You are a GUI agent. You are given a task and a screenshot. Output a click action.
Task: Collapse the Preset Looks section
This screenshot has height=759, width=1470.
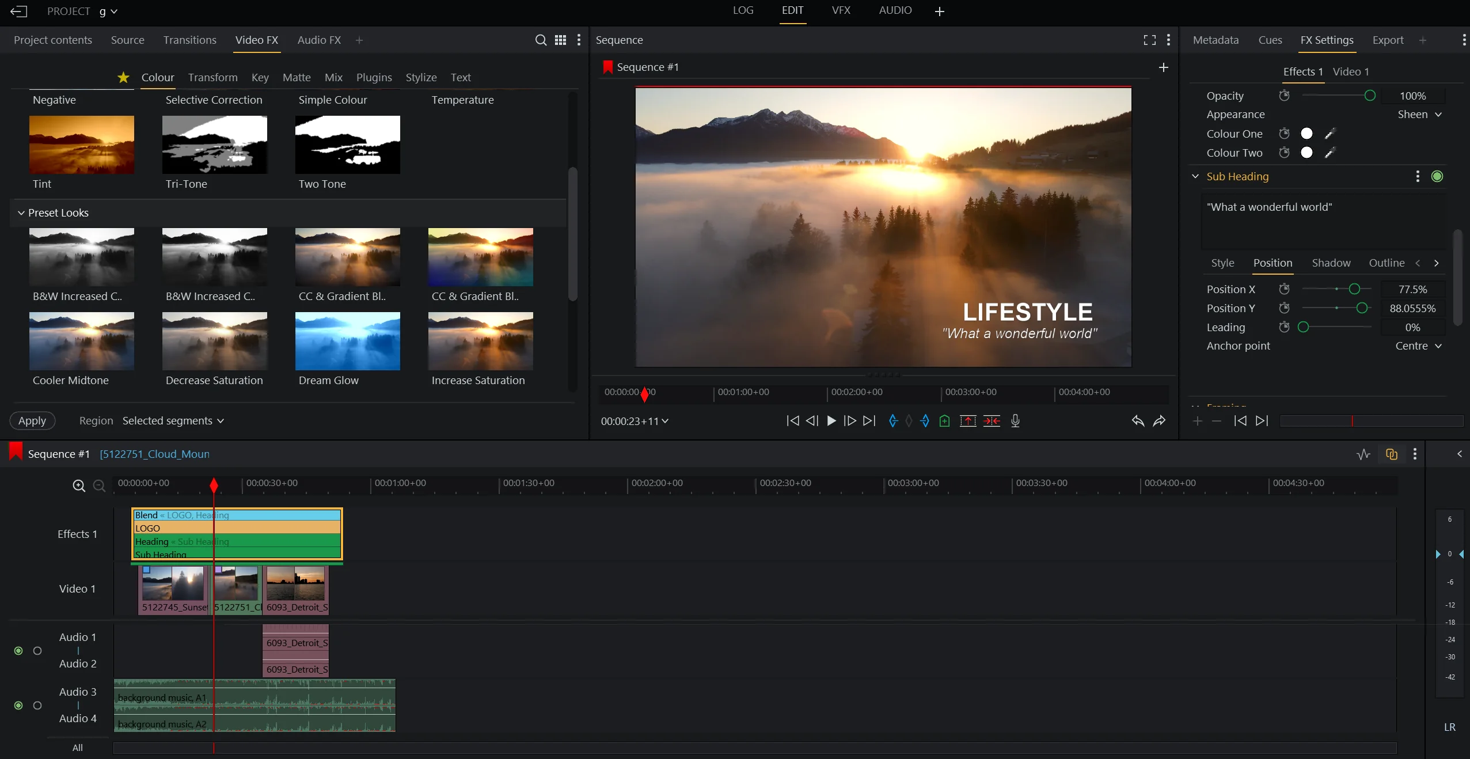(21, 213)
